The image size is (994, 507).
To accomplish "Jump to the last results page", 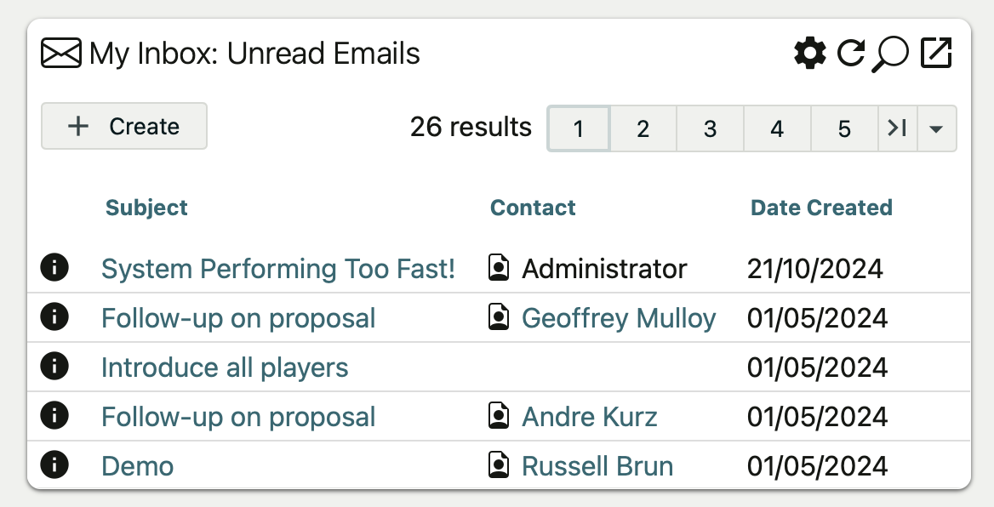I will pos(897,128).
